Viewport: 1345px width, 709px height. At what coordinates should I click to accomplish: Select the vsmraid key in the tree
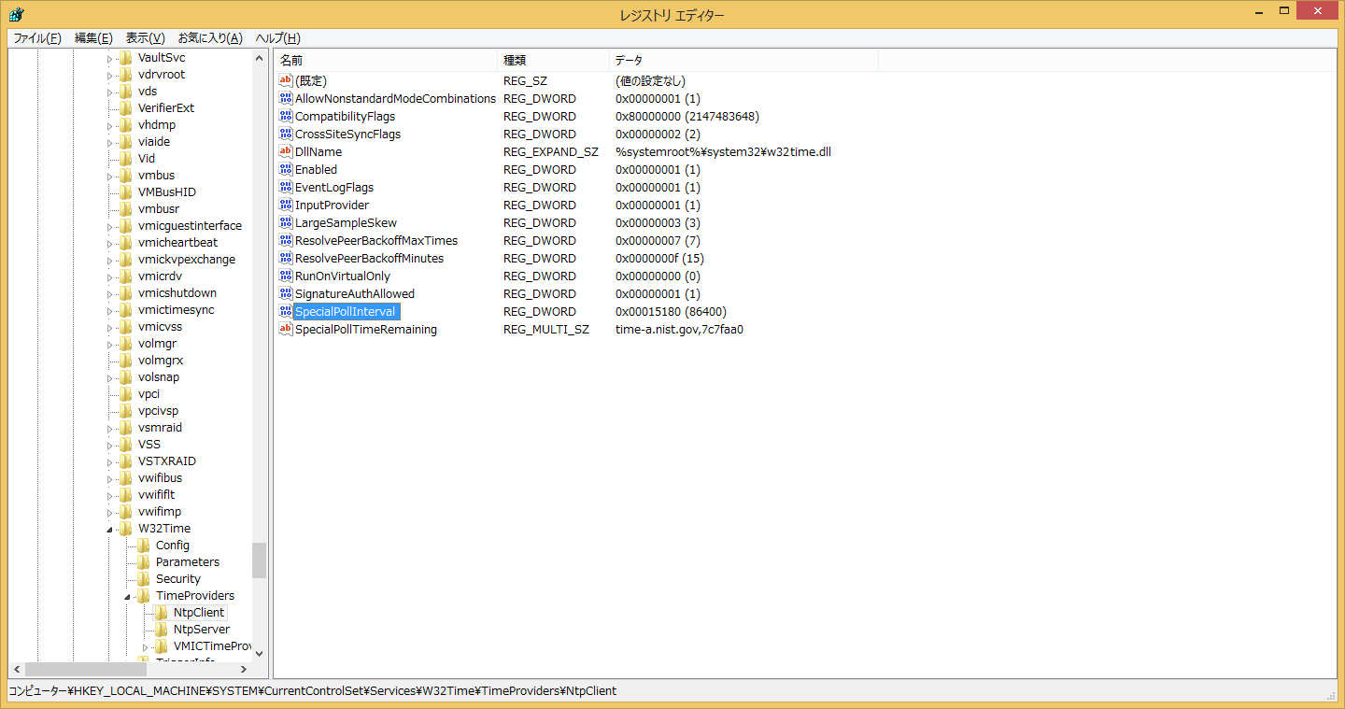pos(160,428)
